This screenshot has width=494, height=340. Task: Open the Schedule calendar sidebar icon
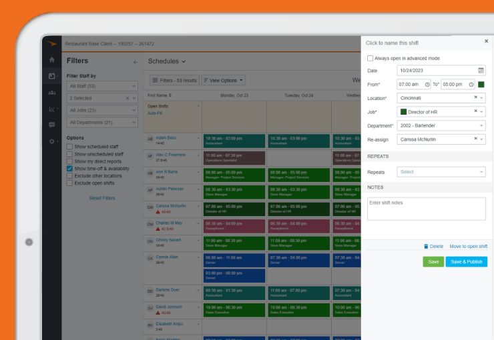coord(52,76)
